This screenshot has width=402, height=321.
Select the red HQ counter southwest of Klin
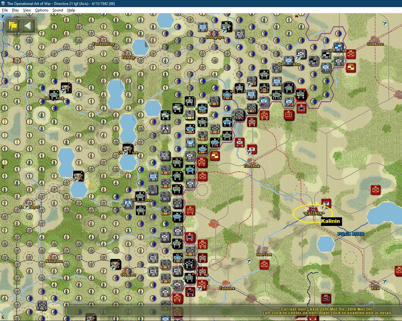coord(326,298)
